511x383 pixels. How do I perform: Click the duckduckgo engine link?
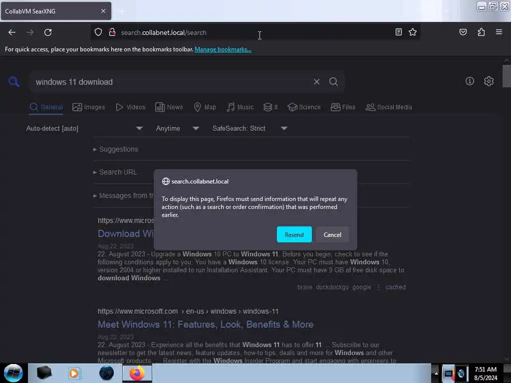click(x=332, y=287)
